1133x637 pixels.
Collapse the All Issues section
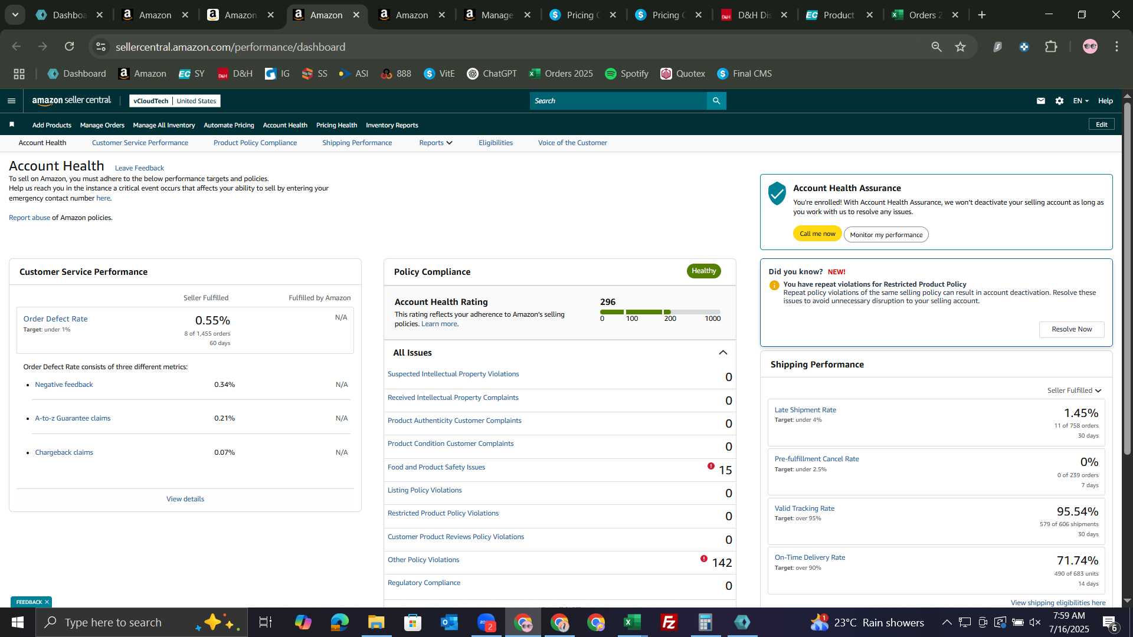coord(723,353)
